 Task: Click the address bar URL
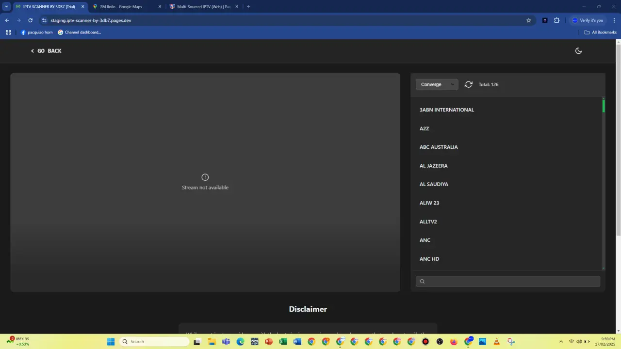tap(91, 20)
